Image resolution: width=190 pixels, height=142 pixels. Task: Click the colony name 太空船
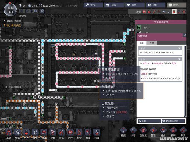(x=23, y=16)
